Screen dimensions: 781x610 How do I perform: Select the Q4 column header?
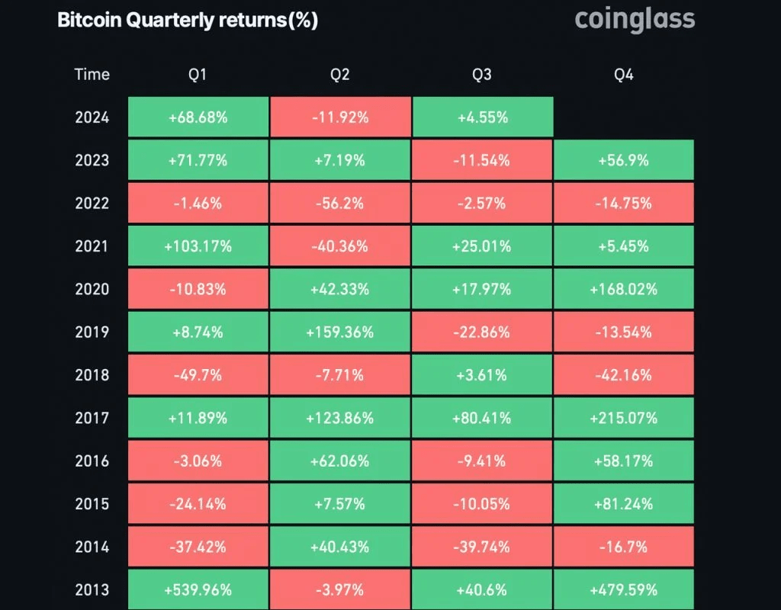tap(624, 75)
